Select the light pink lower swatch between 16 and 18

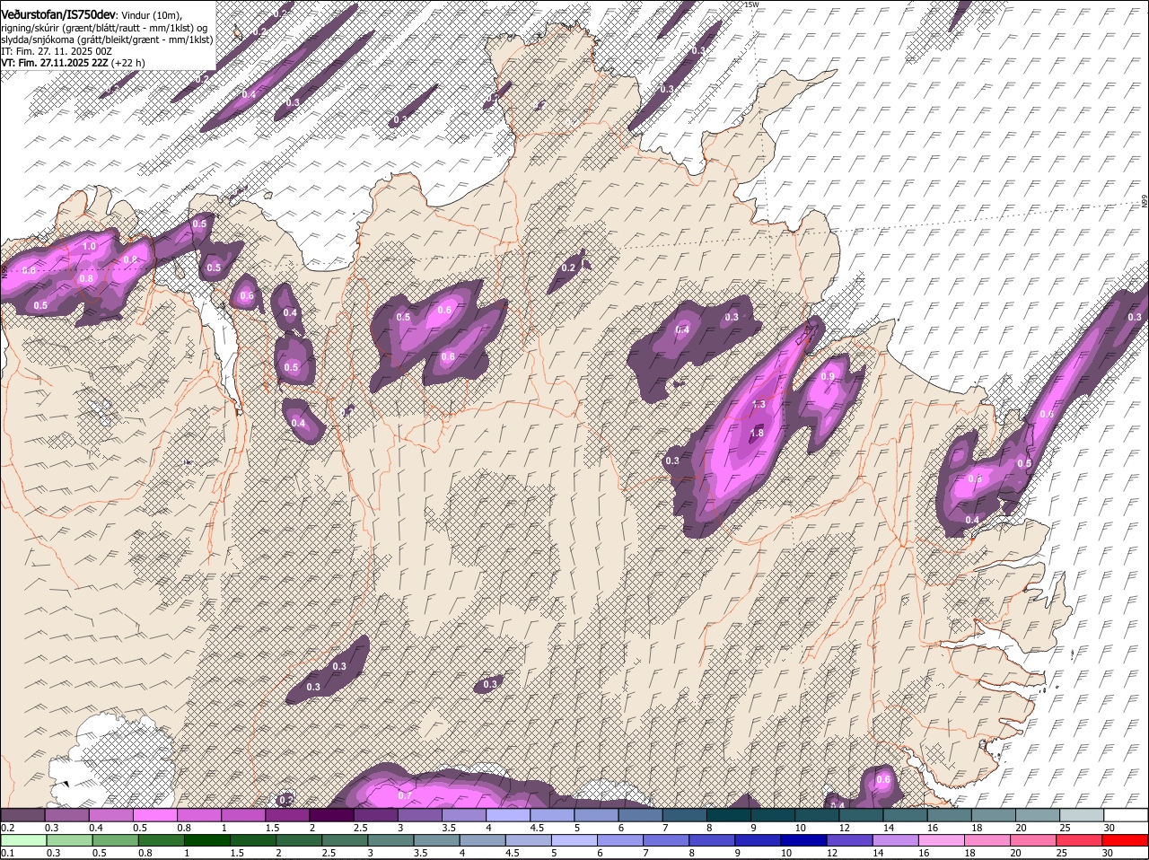tap(943, 841)
